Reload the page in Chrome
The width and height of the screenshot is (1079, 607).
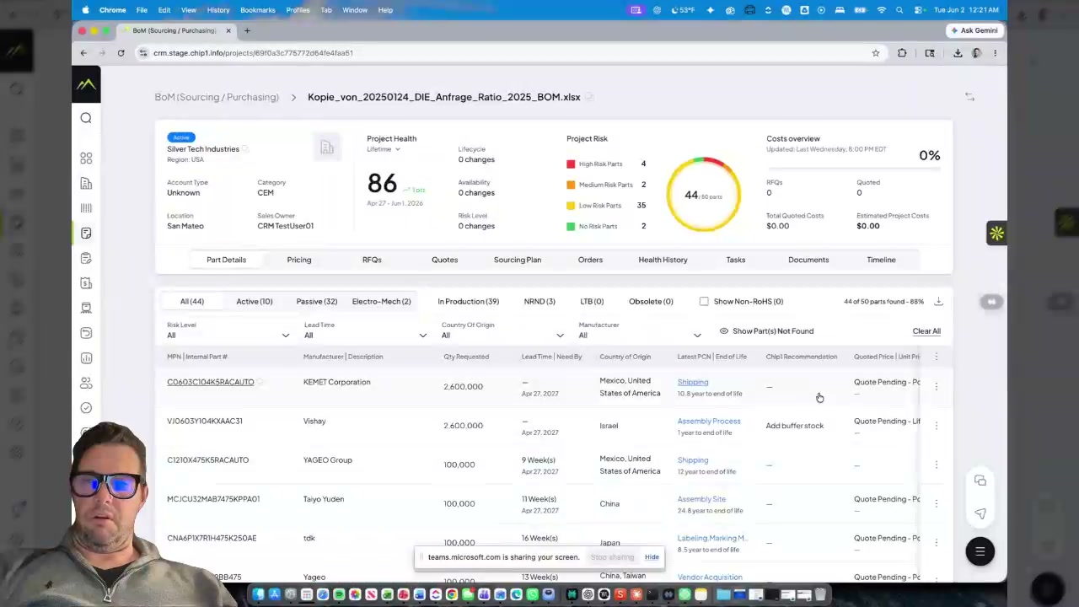pyautogui.click(x=121, y=53)
